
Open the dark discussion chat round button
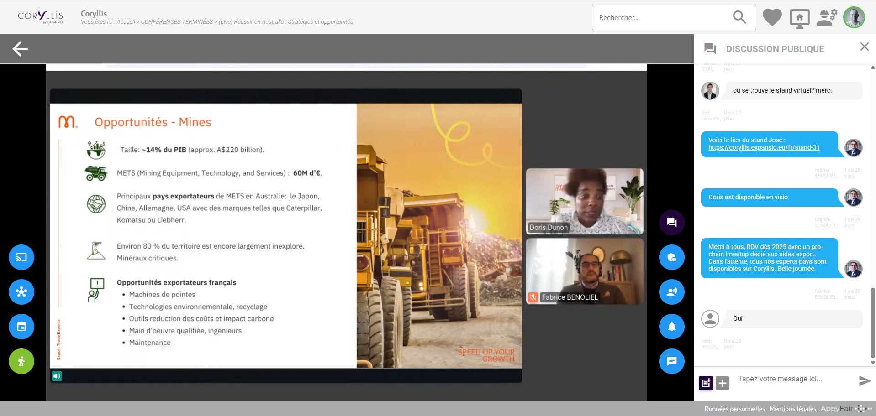[671, 223]
